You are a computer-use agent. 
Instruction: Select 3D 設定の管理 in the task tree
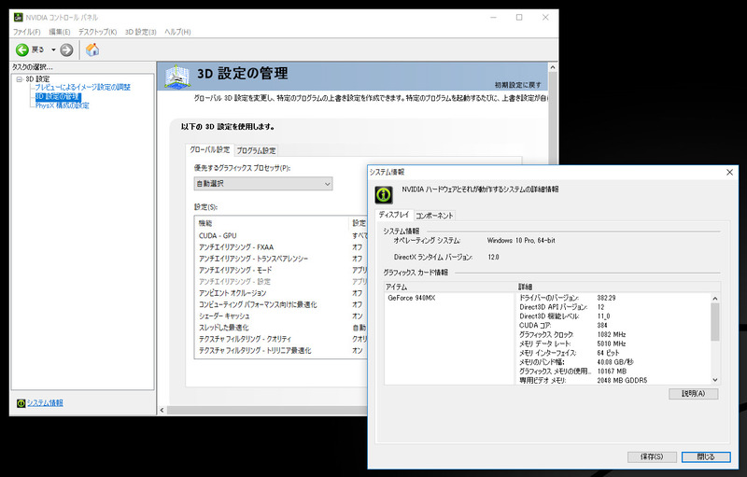point(58,97)
